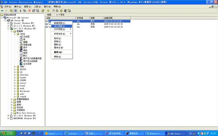Click the yellow star New icon
The height and width of the screenshot is (136, 218).
coord(48,11)
